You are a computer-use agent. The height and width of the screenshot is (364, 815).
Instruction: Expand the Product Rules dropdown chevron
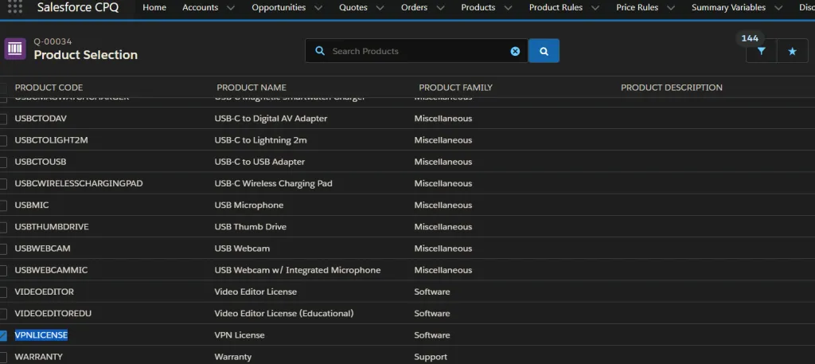tap(595, 8)
